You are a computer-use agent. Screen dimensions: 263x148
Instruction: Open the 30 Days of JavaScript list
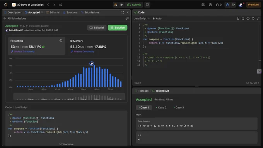28,5
